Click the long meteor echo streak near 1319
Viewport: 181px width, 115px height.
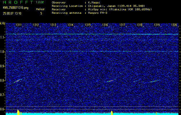[x=155, y=81]
